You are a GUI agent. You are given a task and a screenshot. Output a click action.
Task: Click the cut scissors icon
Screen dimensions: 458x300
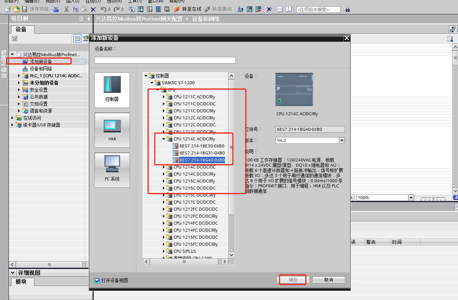[x=67, y=9]
